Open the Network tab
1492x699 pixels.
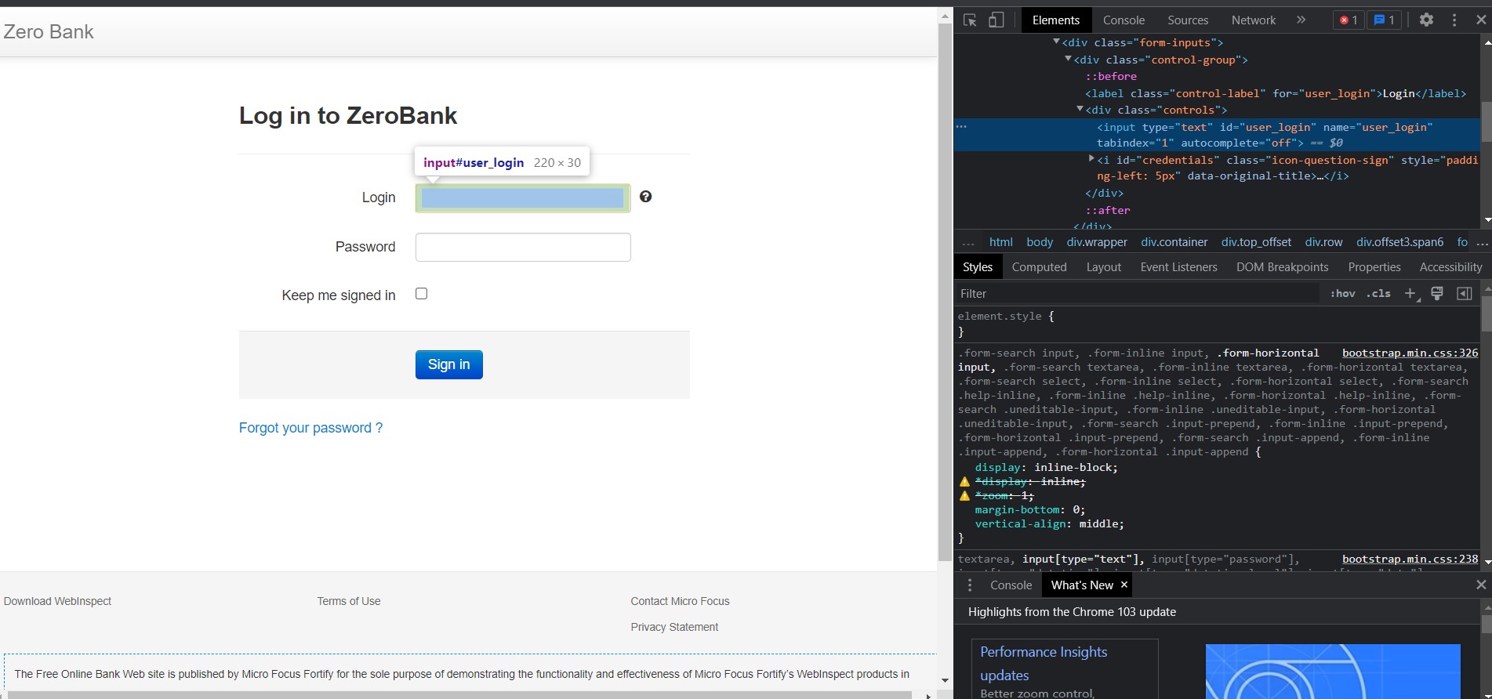pos(1254,20)
